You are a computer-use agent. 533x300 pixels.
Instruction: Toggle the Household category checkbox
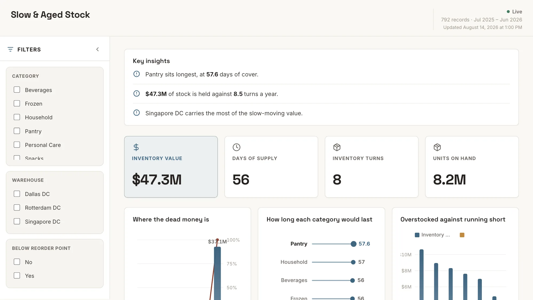click(17, 117)
